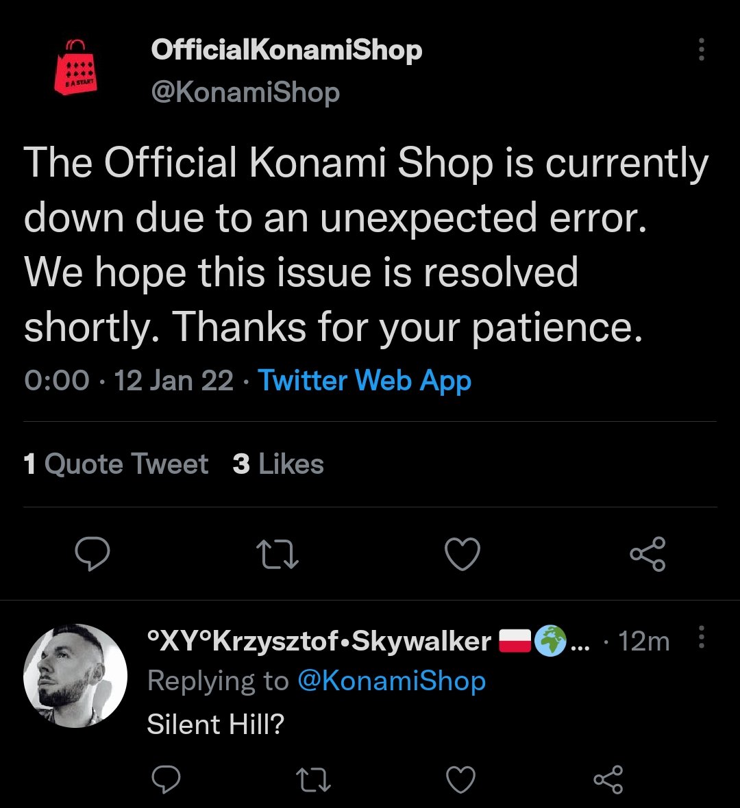Viewport: 740px width, 808px height.
Task: Reply to Krzysztof's Silent Hill comment
Action: [165, 779]
